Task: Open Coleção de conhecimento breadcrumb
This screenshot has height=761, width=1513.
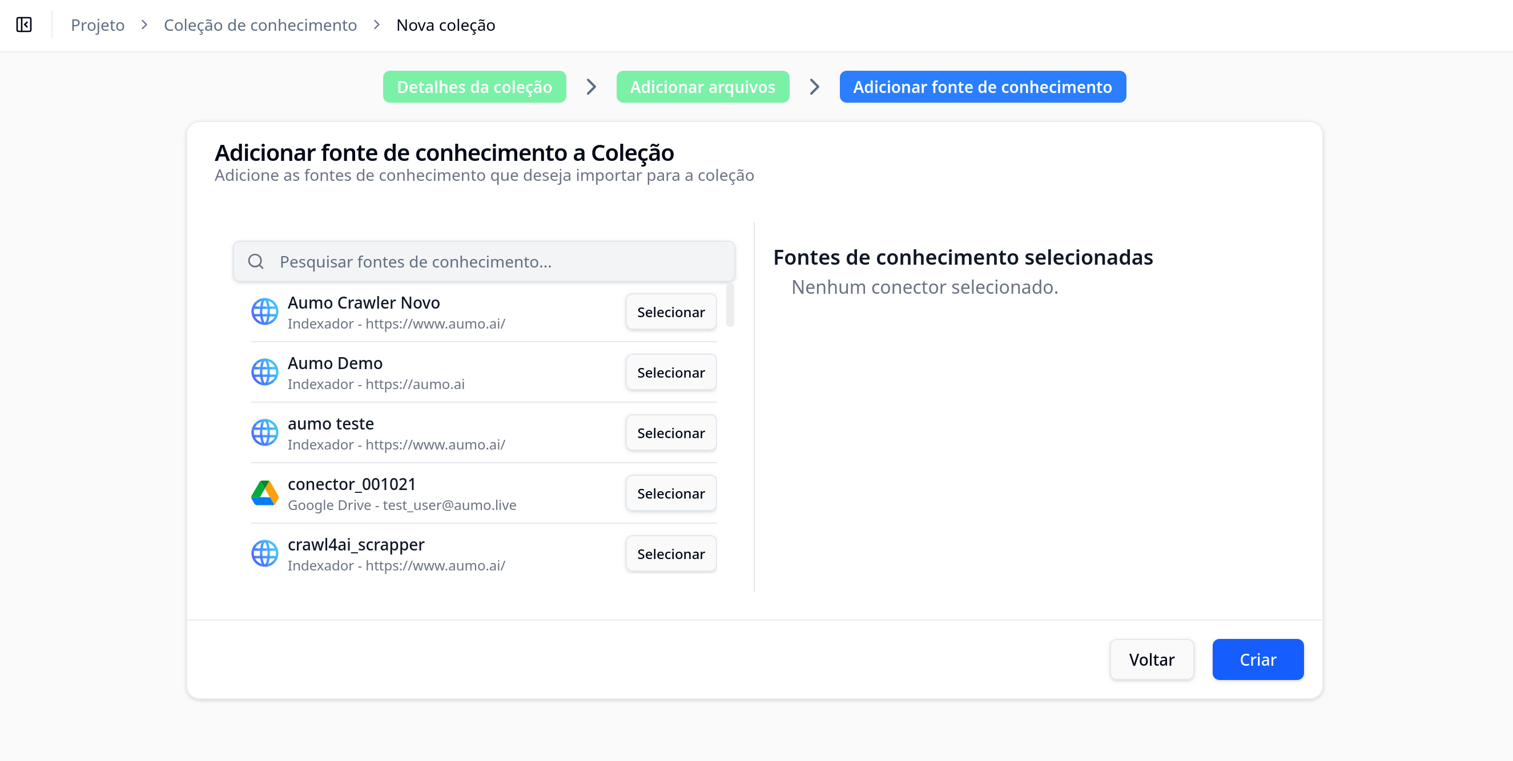Action: click(260, 25)
